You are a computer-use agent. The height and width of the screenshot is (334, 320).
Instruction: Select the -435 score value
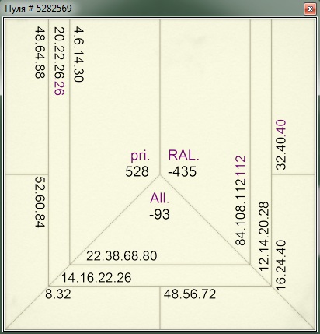click(x=183, y=171)
